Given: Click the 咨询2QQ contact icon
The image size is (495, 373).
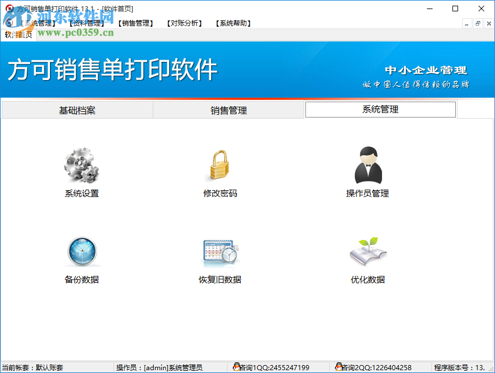Looking at the screenshot, I should (x=338, y=367).
